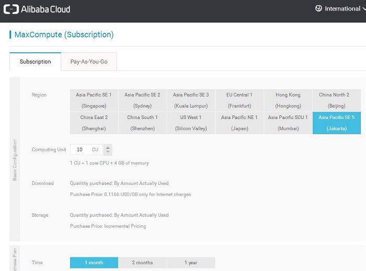366x271 pixels.
Task: Choose Asia Pacific SOU 1 (Mumbai) region
Action: point(288,123)
